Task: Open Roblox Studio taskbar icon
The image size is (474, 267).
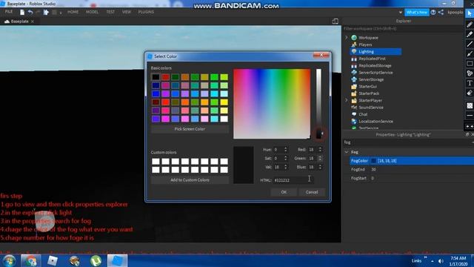Action: pos(117,260)
